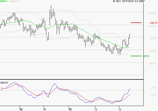The width and height of the screenshot is (158, 111).
Task: Click the 10074 resistance price label
Action: point(153,23)
